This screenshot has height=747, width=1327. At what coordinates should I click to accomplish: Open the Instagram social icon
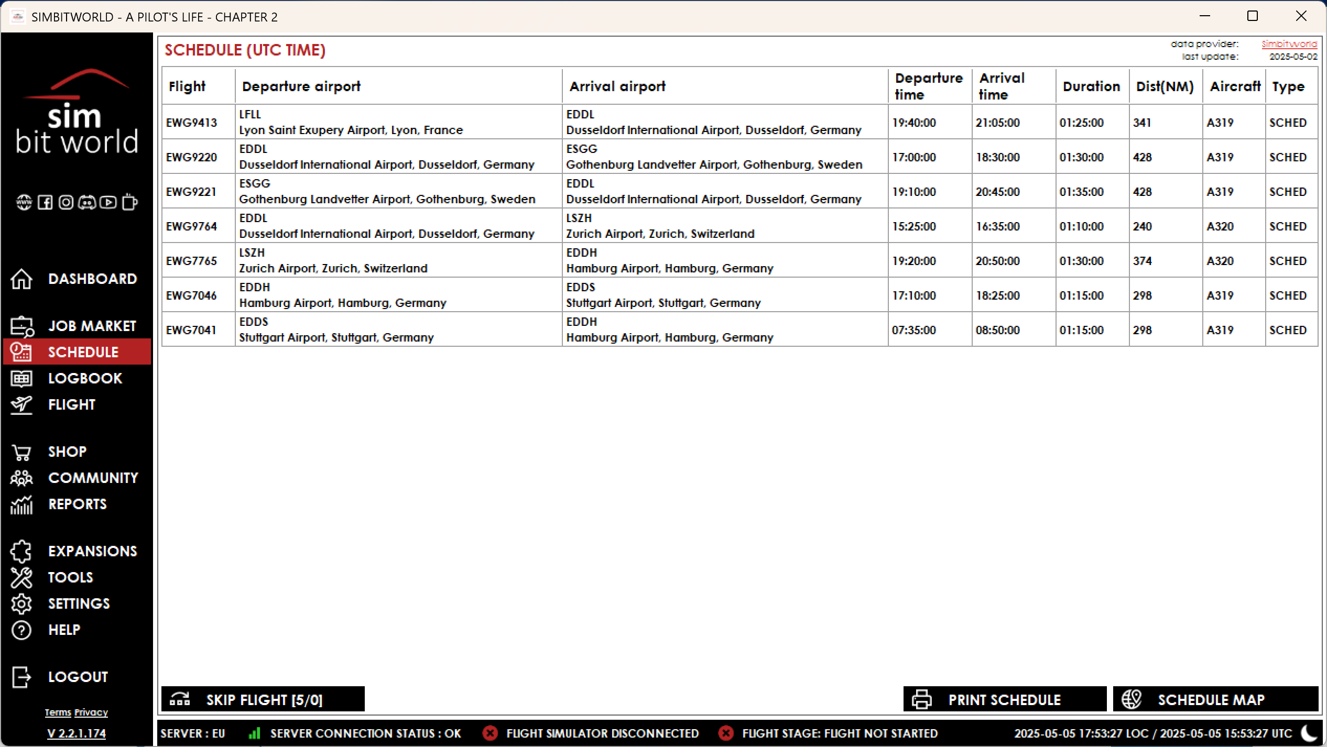(x=66, y=202)
